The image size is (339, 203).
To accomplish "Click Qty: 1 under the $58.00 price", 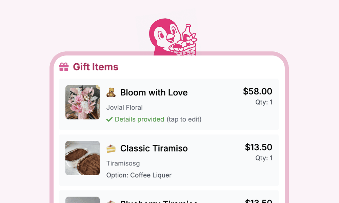I will coord(264,102).
